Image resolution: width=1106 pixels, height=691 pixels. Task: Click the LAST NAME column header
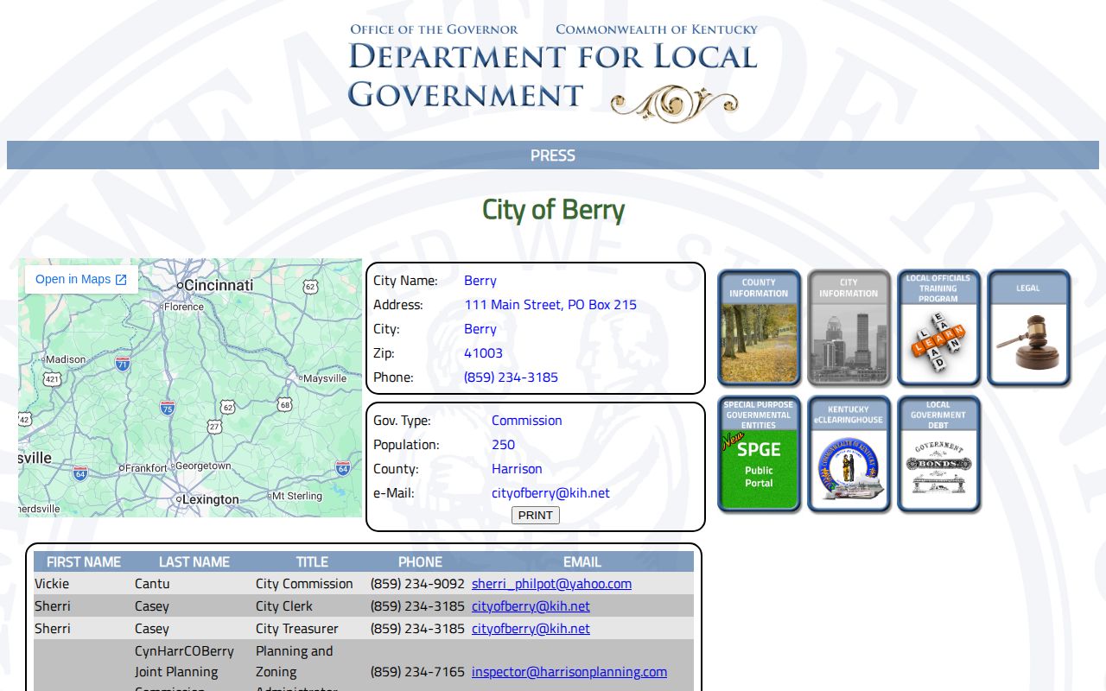(x=194, y=561)
